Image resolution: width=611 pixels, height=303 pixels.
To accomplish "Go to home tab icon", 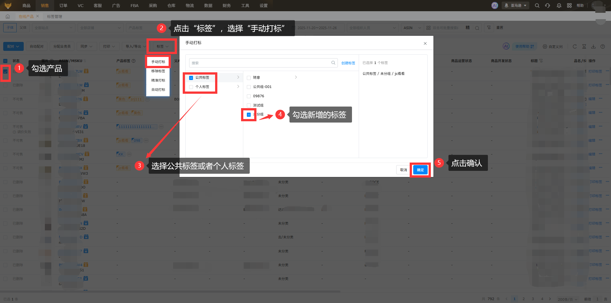I will 8,16.
